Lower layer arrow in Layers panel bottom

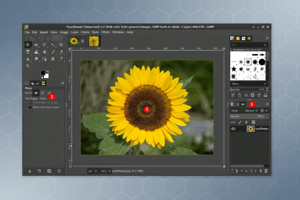[x=246, y=171]
